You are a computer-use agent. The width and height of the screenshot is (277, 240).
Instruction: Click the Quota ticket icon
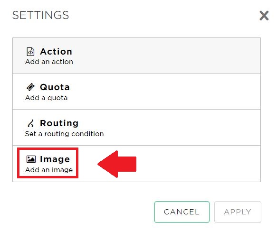(x=30, y=87)
